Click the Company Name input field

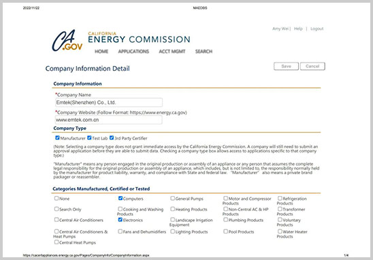pos(109,103)
